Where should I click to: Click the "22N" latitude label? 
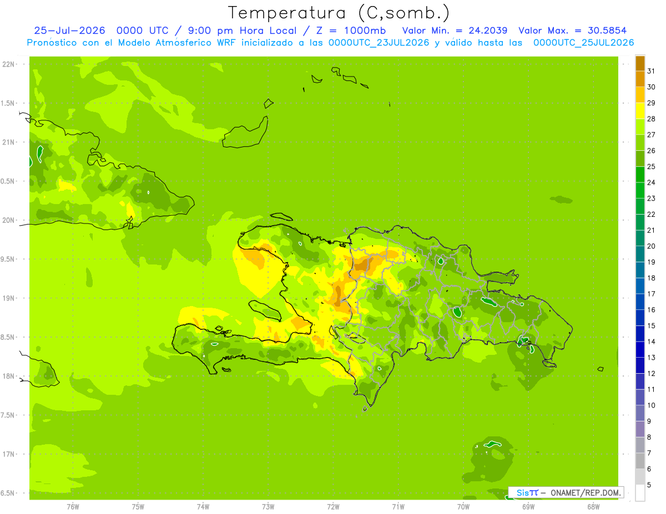pyautogui.click(x=9, y=64)
